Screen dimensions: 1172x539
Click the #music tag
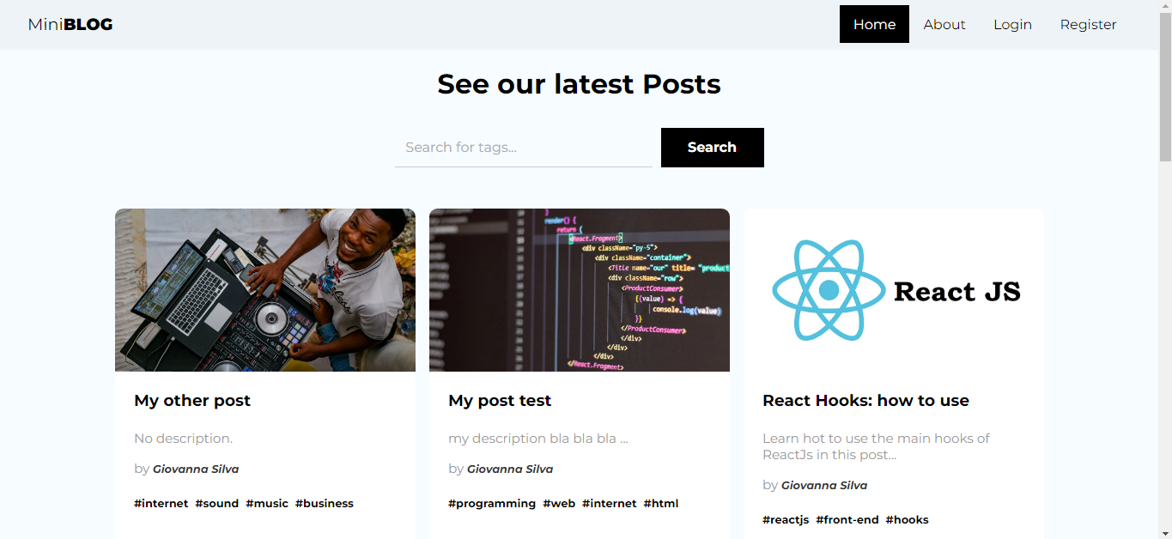(267, 504)
